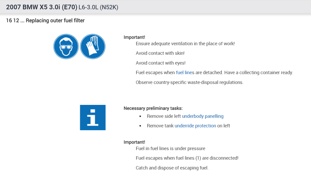Click 'Avoid contact with eyes!' line

click(x=161, y=63)
